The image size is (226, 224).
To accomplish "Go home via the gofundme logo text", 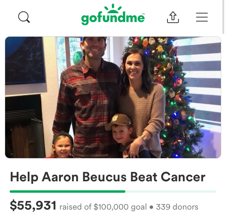I will [113, 18].
